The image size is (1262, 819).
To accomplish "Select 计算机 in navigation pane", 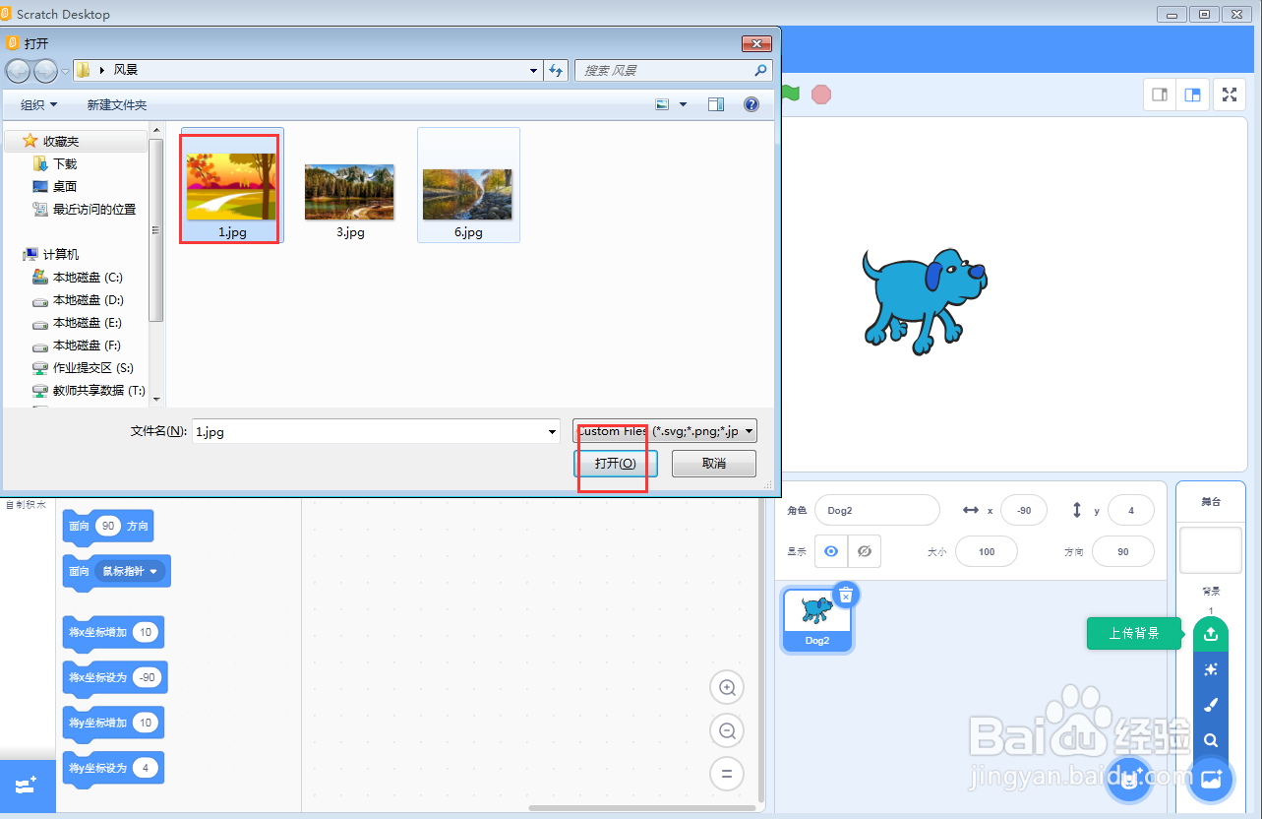I will (60, 254).
